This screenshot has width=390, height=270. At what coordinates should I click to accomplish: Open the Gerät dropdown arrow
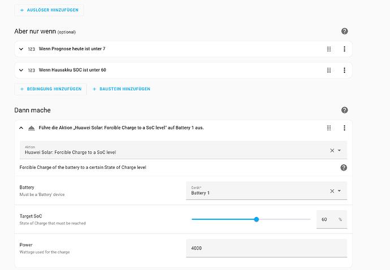pyautogui.click(x=339, y=191)
